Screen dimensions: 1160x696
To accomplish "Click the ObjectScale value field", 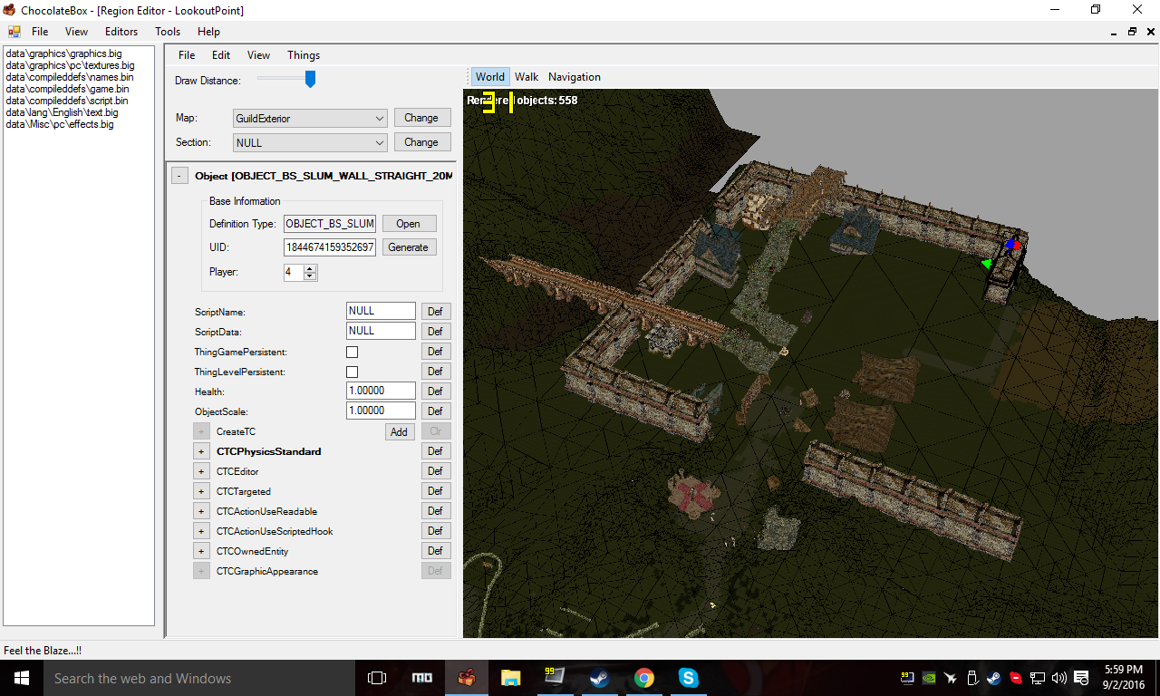I will point(381,411).
